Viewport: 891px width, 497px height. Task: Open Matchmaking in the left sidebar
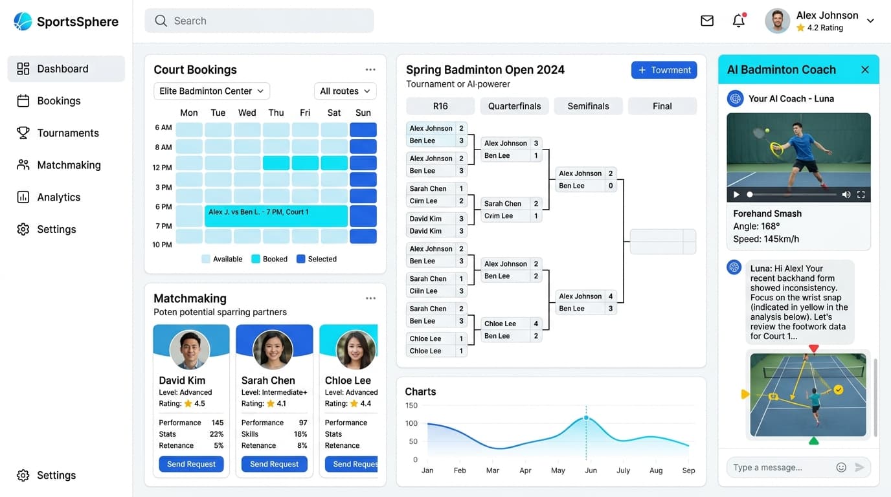tap(66, 165)
